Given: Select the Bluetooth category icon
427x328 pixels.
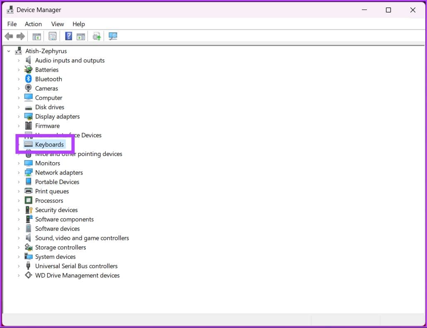Looking at the screenshot, I should click(x=28, y=79).
